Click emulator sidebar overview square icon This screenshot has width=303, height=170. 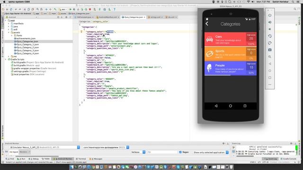pos(270,77)
